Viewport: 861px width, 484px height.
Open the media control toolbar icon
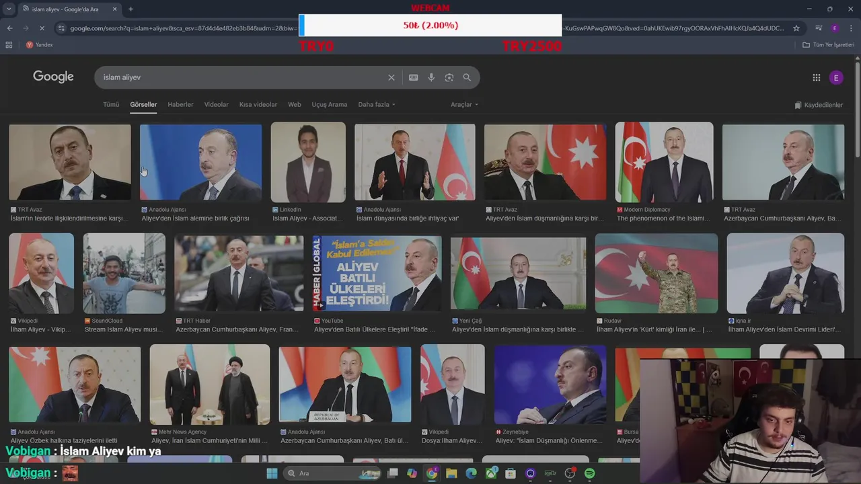818,28
